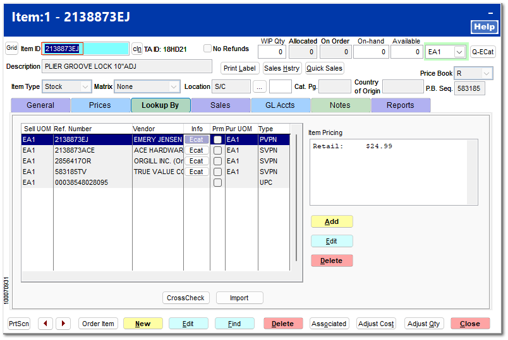This screenshot has width=508, height=340.
Task: Open the Grid view button
Action: click(12, 49)
